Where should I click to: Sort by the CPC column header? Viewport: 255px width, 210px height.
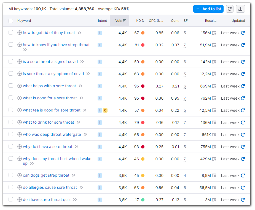coord(156,21)
